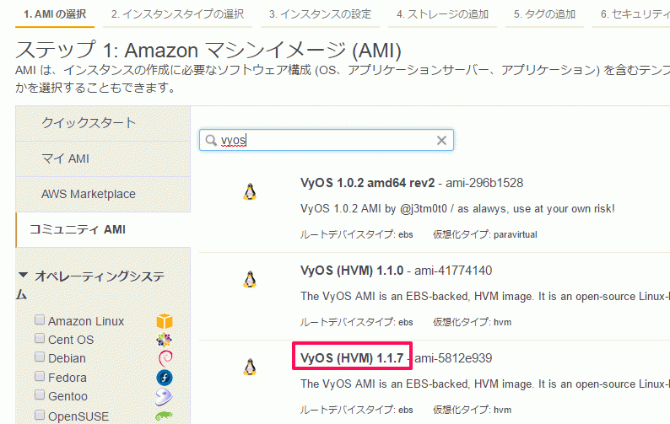This screenshot has width=670, height=424.
Task: Click penguin icon for VyOS 1.0.2
Action: (x=250, y=191)
